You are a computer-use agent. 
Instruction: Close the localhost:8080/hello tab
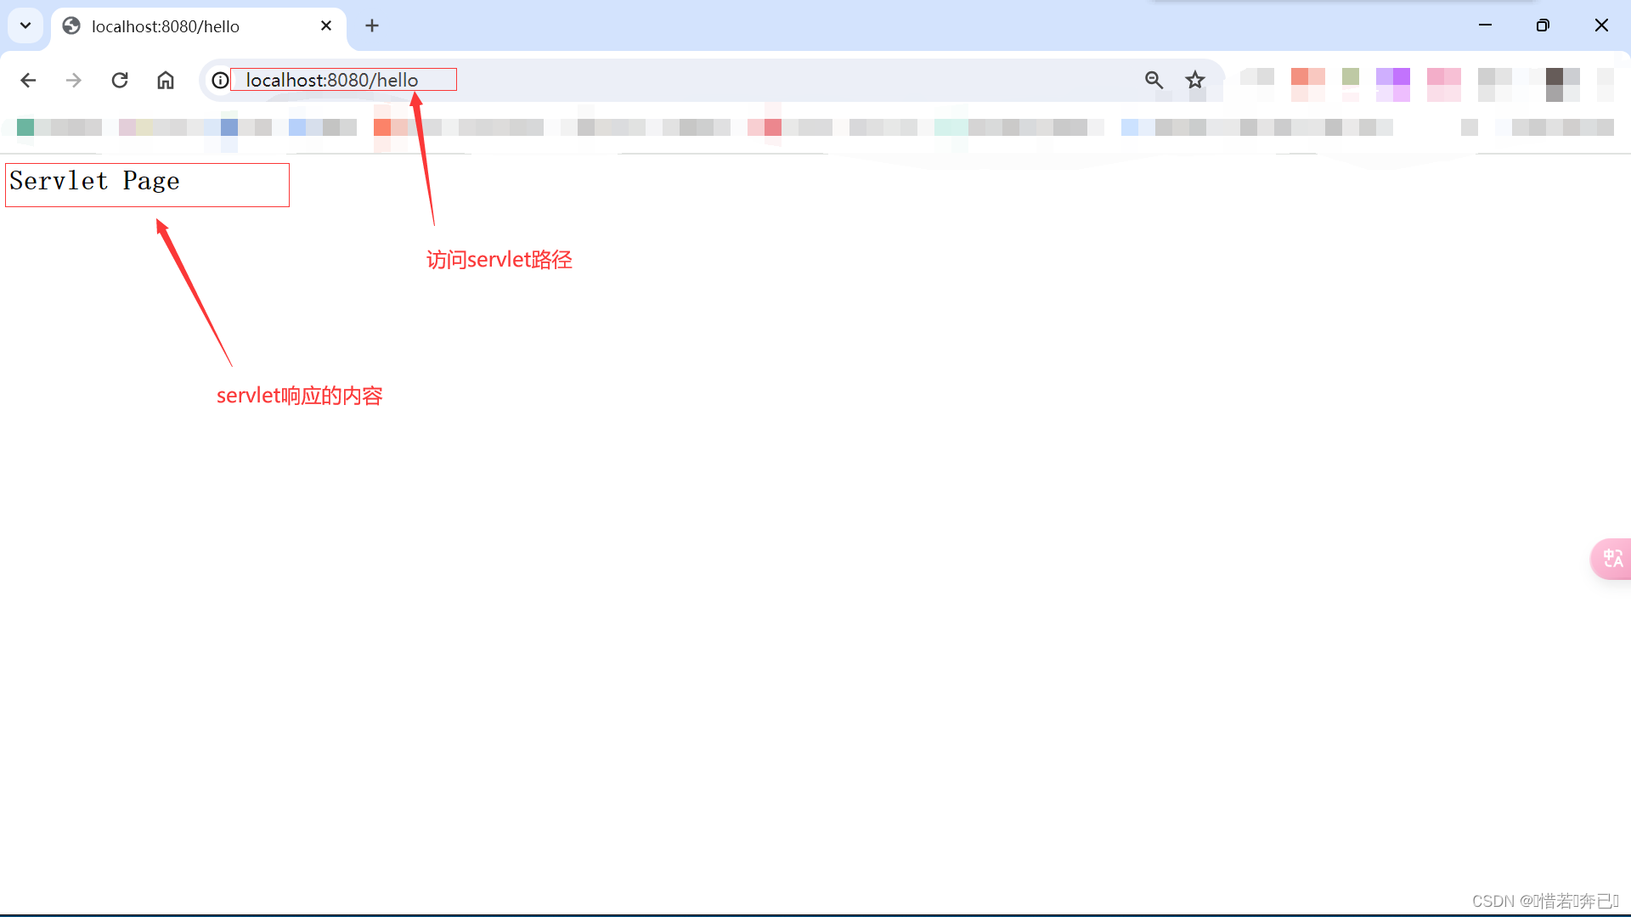point(326,26)
